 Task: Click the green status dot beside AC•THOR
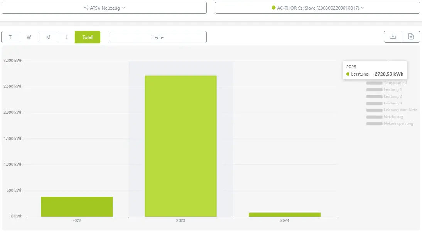[273, 8]
